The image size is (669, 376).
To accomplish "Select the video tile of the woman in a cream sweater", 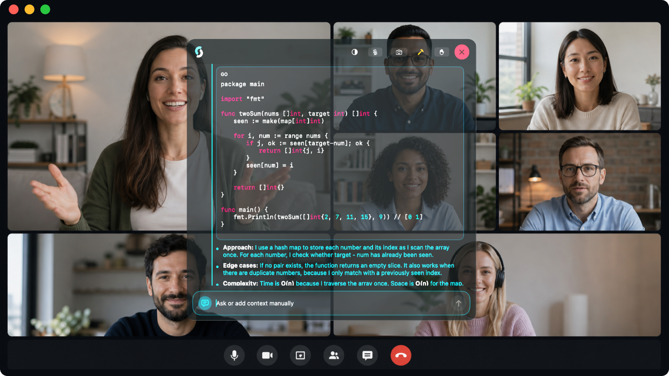I will [580, 76].
